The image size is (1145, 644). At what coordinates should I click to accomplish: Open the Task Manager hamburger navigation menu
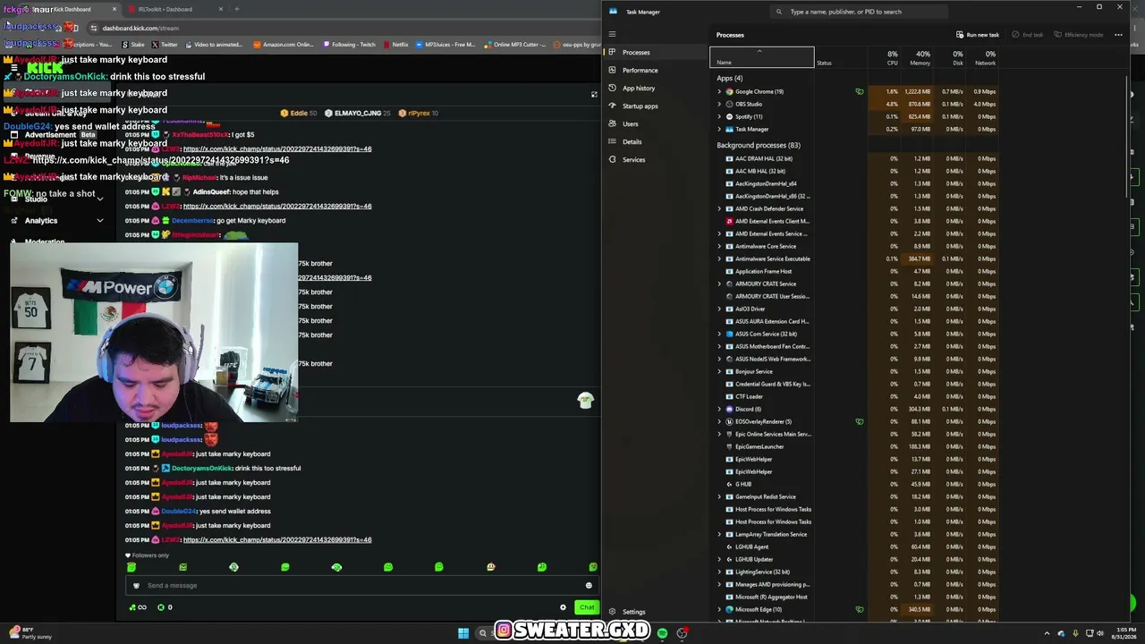[612, 34]
